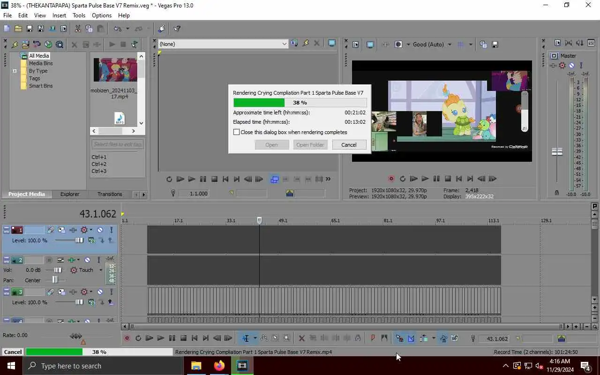Open the trimmer (None) media dropdown
The height and width of the screenshot is (375, 600).
click(x=284, y=44)
